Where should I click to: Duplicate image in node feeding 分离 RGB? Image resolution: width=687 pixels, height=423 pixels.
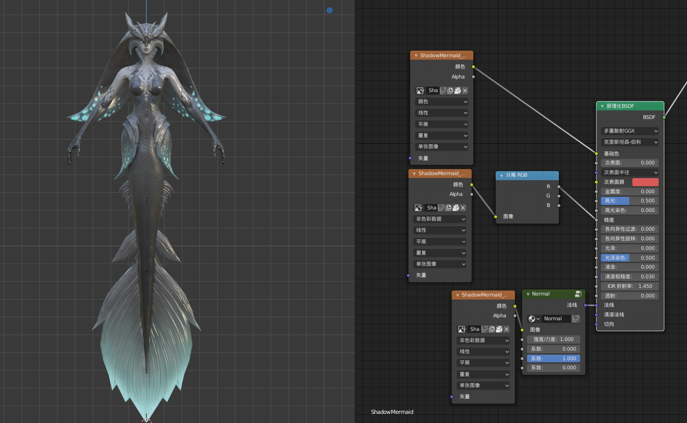tap(448, 208)
